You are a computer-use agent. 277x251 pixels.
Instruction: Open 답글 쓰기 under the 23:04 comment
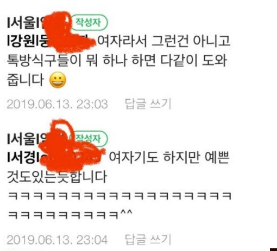pos(148,240)
